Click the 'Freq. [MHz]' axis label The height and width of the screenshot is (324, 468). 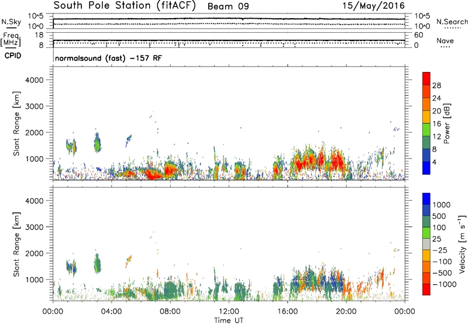coord(11,39)
